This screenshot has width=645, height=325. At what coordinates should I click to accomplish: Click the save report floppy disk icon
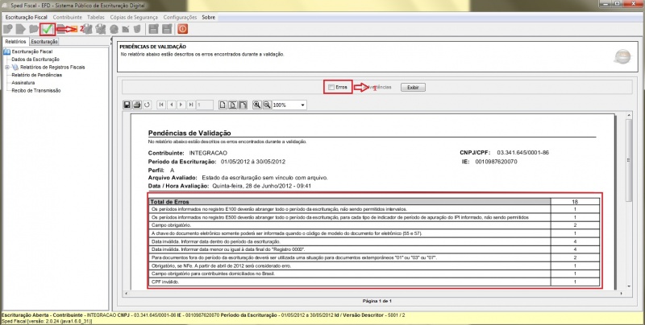coord(127,105)
